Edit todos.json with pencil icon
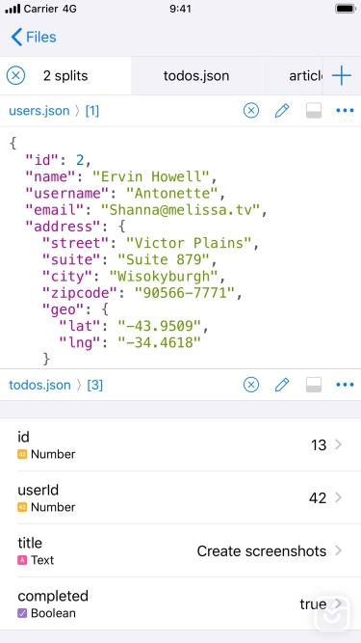 (x=282, y=385)
